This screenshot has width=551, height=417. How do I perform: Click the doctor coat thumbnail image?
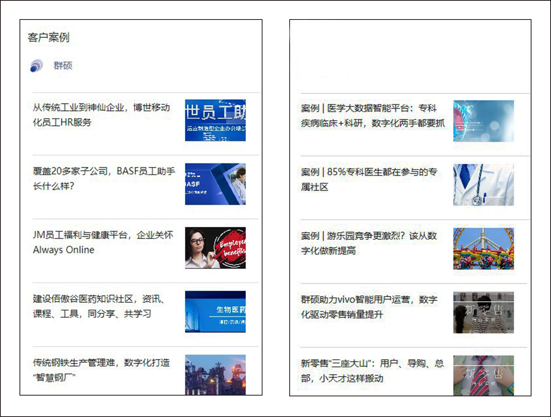click(483, 184)
